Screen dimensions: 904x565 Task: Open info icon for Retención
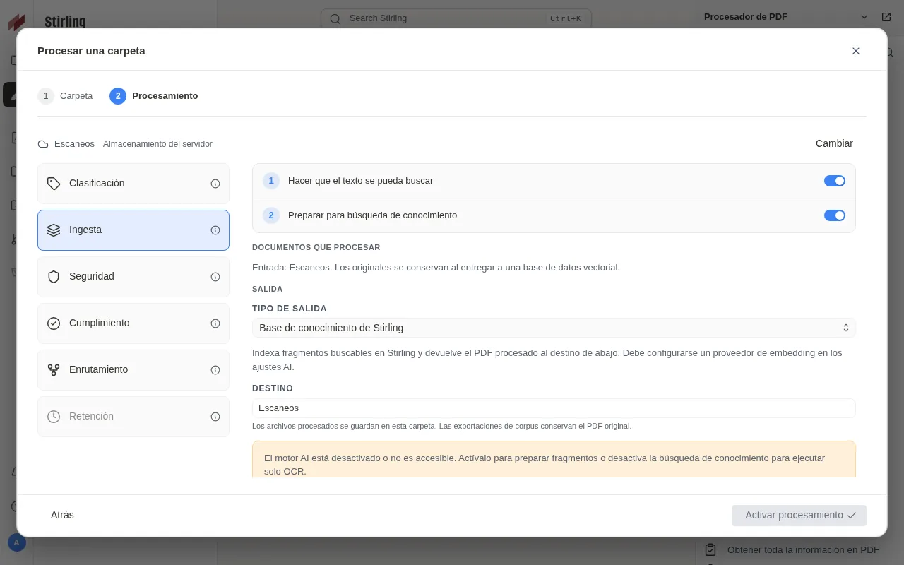point(215,417)
